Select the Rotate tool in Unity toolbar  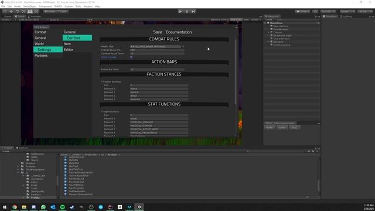(x=17, y=12)
